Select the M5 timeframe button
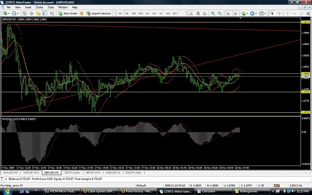Viewport: 312px width, 195px height. point(127,13)
